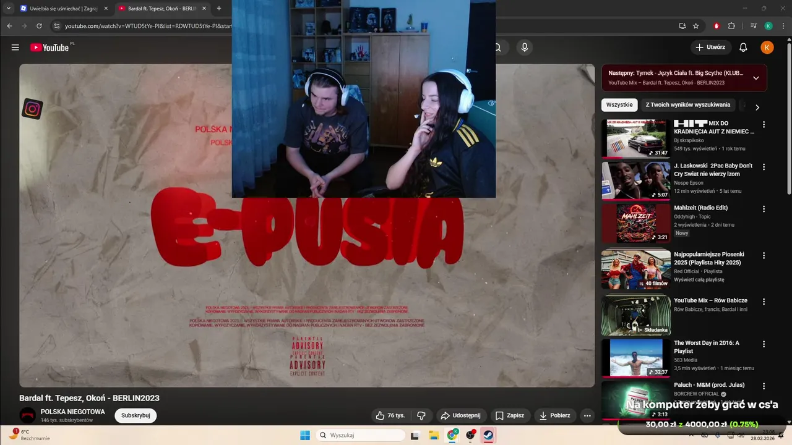Bookmark this page with the star icon
The height and width of the screenshot is (445, 792).
(x=696, y=26)
